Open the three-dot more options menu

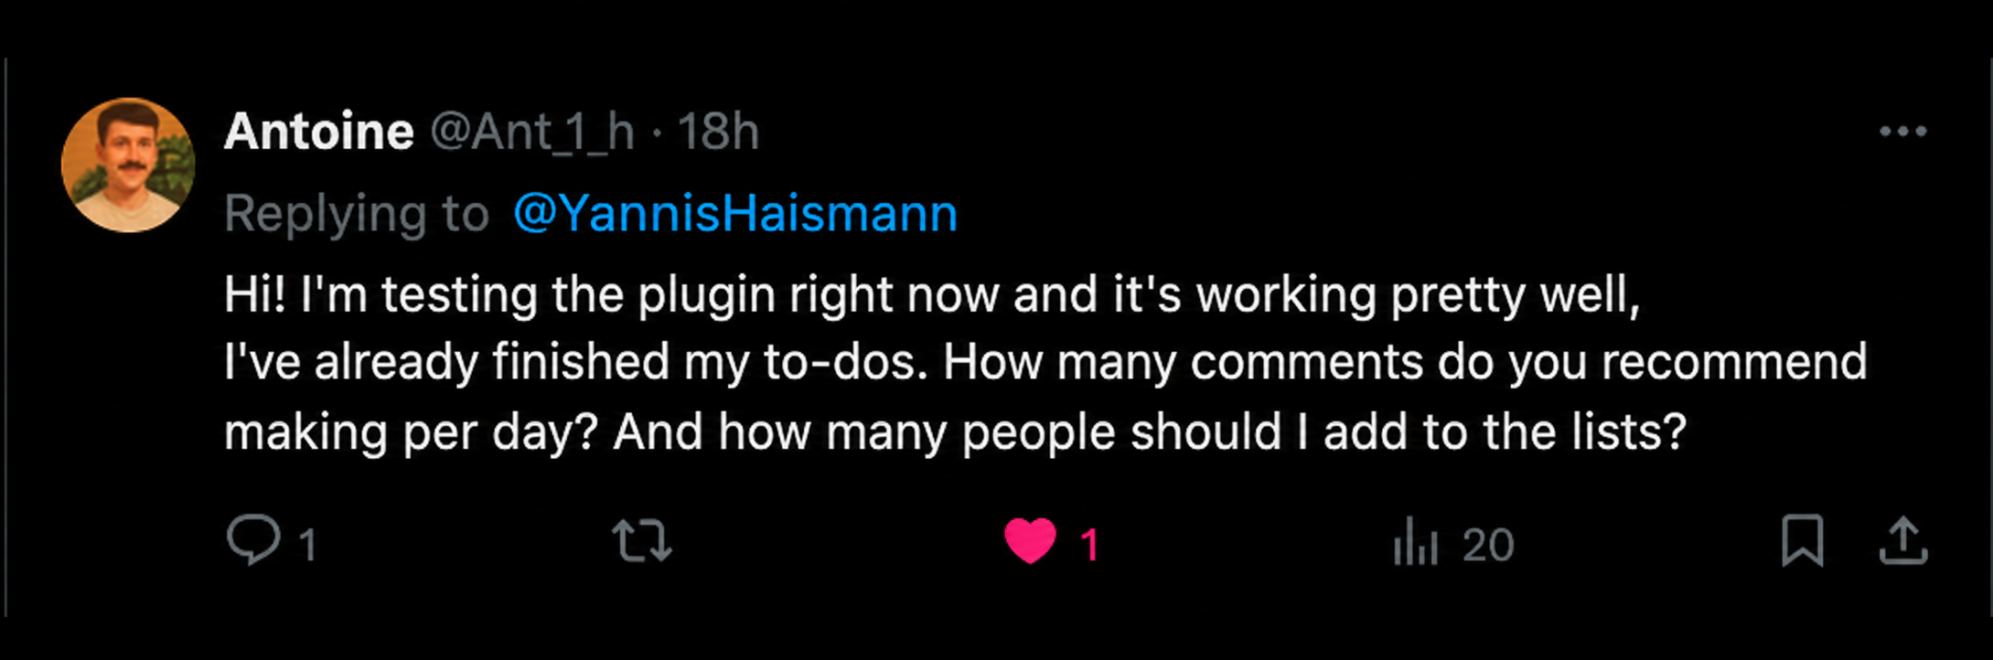point(1902,132)
